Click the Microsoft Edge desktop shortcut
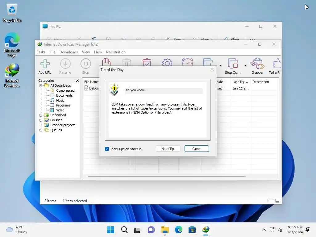This screenshot has width=316, height=237. (x=12, y=45)
